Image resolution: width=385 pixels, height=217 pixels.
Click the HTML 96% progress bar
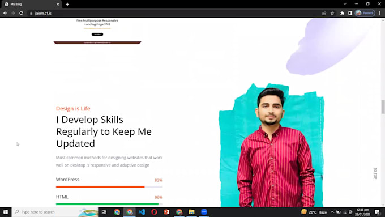coord(109,204)
